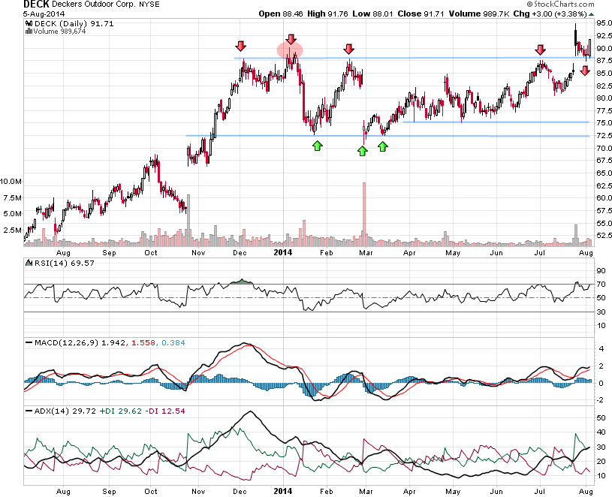Click the RSI(14) 69.57 indicator label
The width and height of the screenshot is (612, 497).
(x=65, y=263)
